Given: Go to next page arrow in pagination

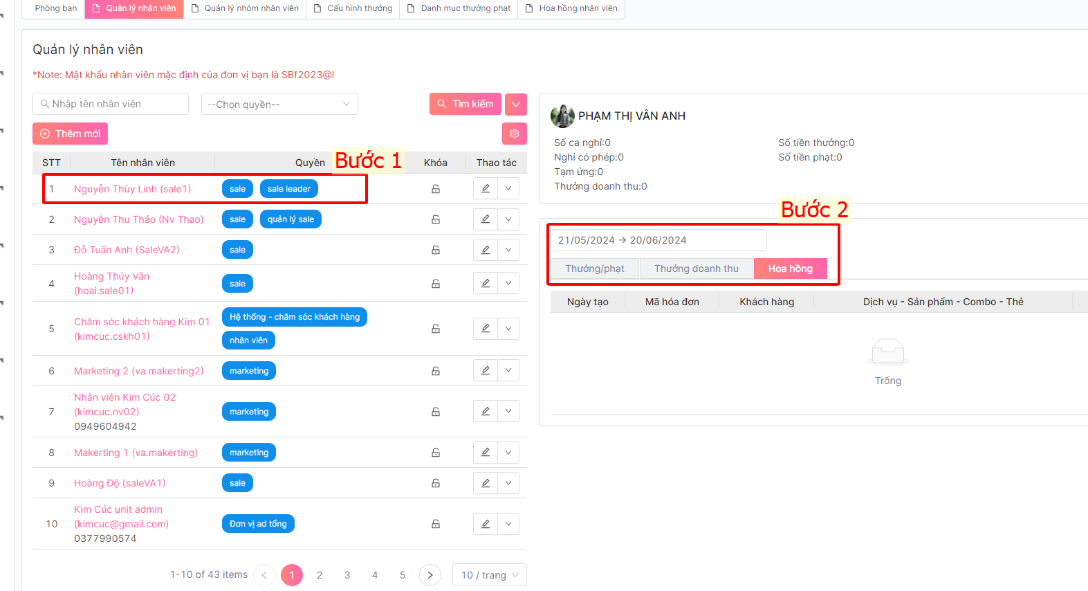Looking at the screenshot, I should 430,575.
